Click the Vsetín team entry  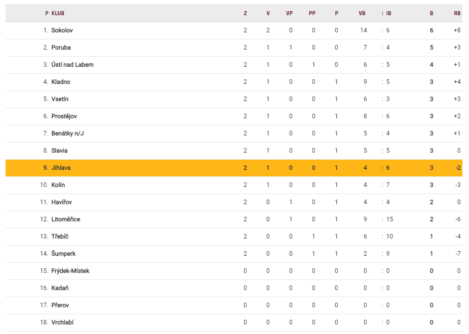tap(60, 99)
